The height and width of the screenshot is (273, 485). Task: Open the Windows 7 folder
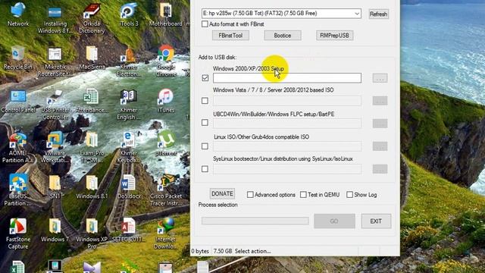(x=55, y=231)
